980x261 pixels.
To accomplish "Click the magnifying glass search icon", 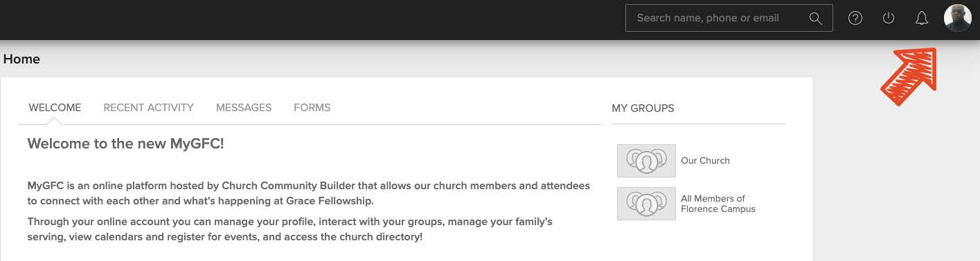I will pyautogui.click(x=815, y=19).
